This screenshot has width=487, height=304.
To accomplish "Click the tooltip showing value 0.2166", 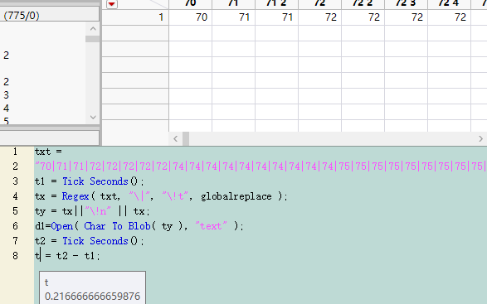I will [93, 289].
